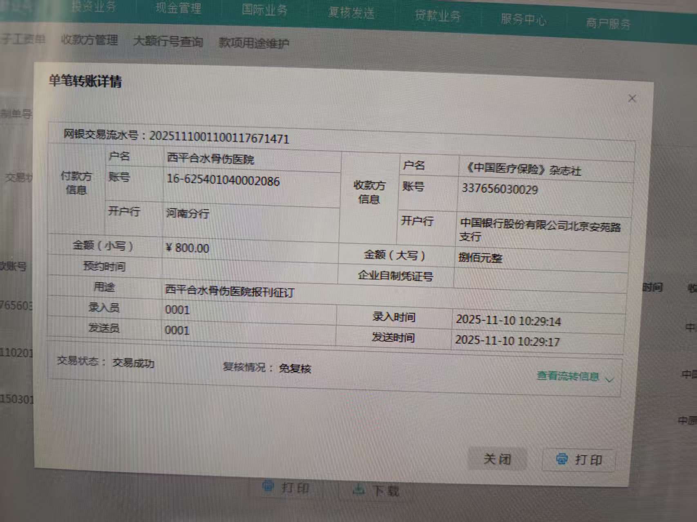Click the printer icon in the dialog's 打印 button
Viewport: 697px width, 522px height.
coord(562,459)
